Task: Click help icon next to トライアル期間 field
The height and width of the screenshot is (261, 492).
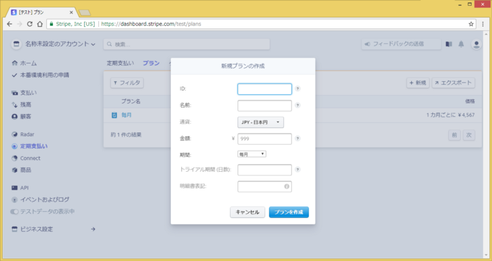Action: point(298,170)
